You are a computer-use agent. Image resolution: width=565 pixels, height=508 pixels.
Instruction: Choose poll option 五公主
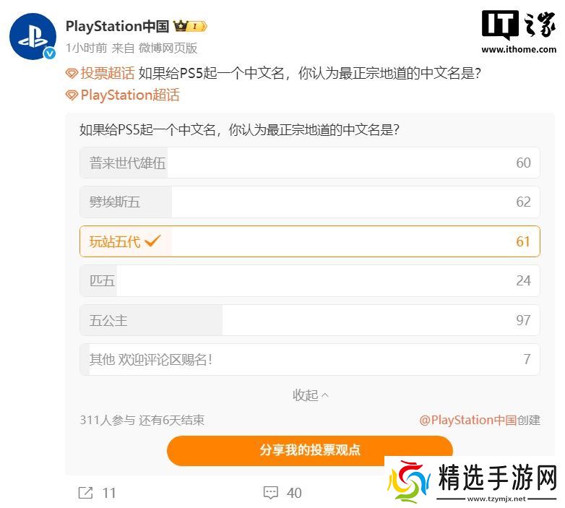point(309,320)
